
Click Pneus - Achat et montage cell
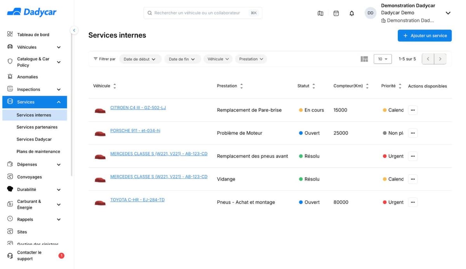tap(246, 202)
